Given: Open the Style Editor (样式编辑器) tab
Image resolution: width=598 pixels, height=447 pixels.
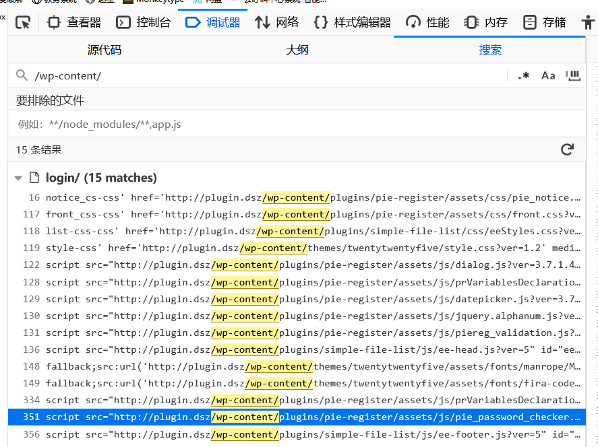Looking at the screenshot, I should (x=353, y=23).
